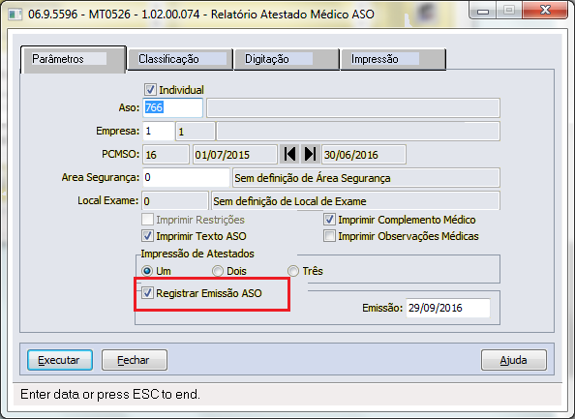Image resolution: width=575 pixels, height=419 pixels.
Task: Click the Local Exame label
Action: pyautogui.click(x=107, y=200)
